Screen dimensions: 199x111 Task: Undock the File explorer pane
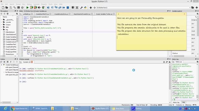click(15, 11)
